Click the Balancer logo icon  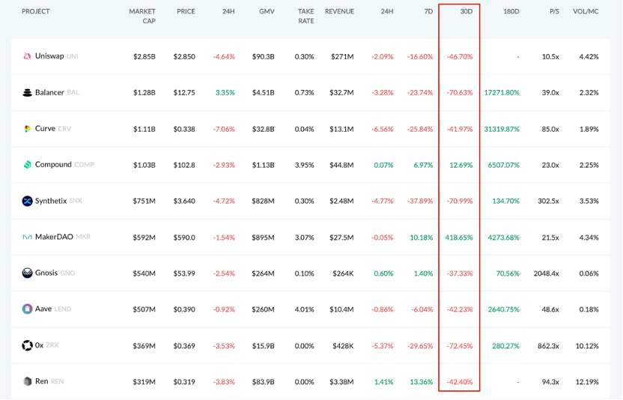pos(27,93)
